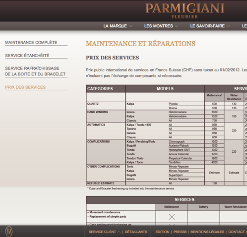This screenshot has width=247, height=237.
Task: Open the LES MONTRES menu
Action: [158, 26]
